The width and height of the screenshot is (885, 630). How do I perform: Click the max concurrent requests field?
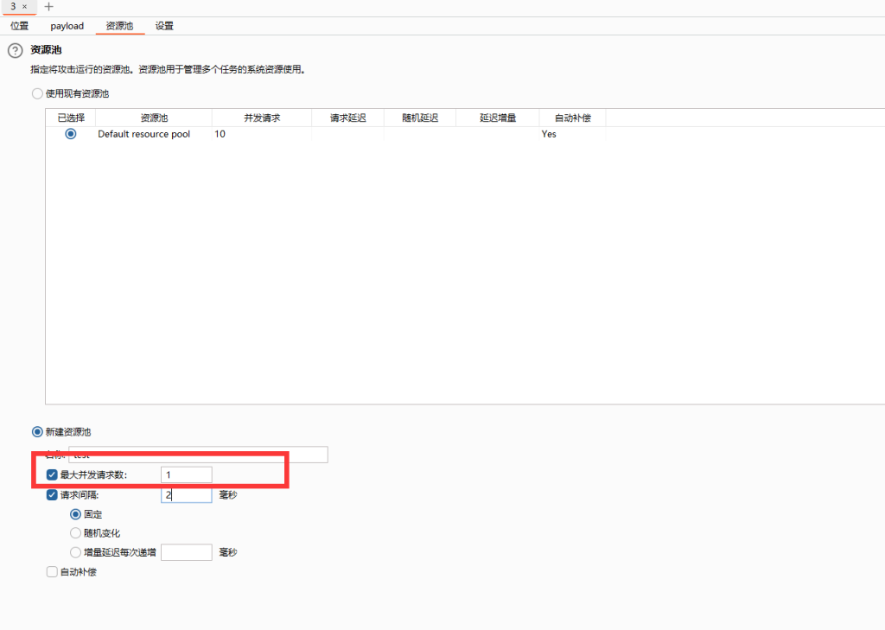(187, 474)
